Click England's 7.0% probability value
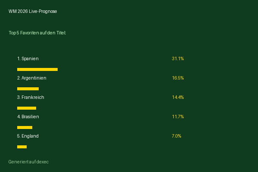This screenshot has width=258, height=172. coord(176,136)
